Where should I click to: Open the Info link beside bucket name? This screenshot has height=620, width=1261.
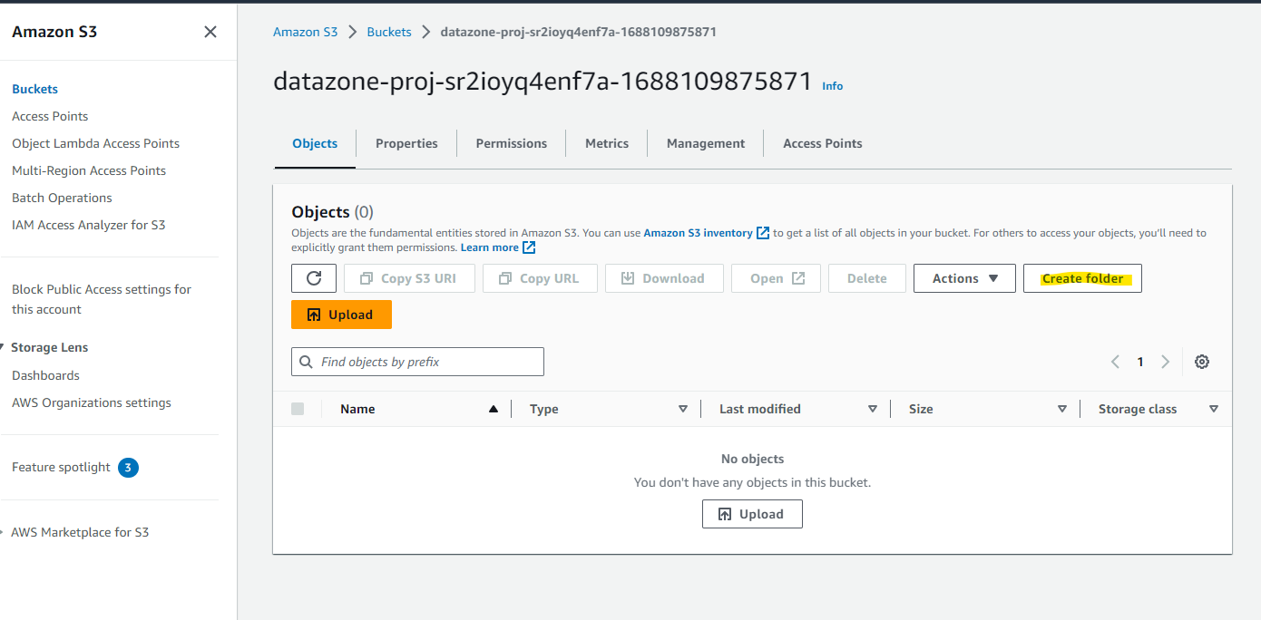833,86
